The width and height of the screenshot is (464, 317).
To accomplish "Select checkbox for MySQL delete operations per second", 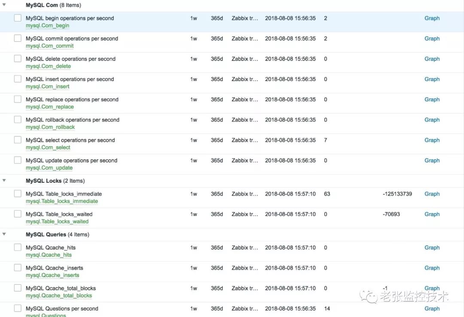I will click(18, 59).
